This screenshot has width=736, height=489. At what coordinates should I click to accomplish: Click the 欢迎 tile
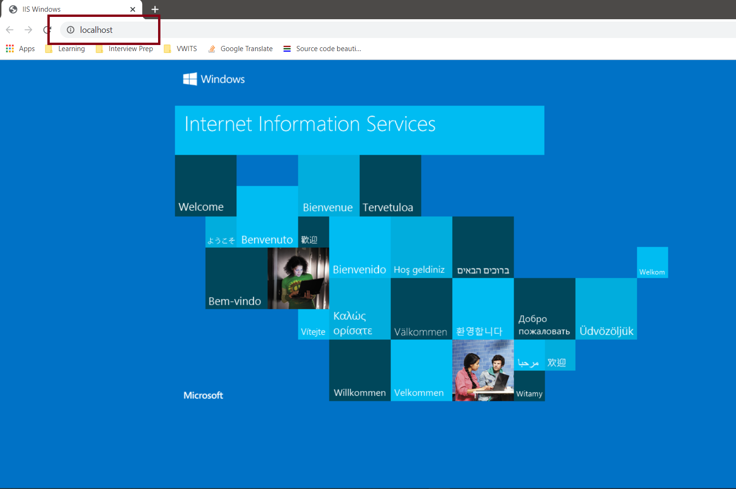[560, 355]
